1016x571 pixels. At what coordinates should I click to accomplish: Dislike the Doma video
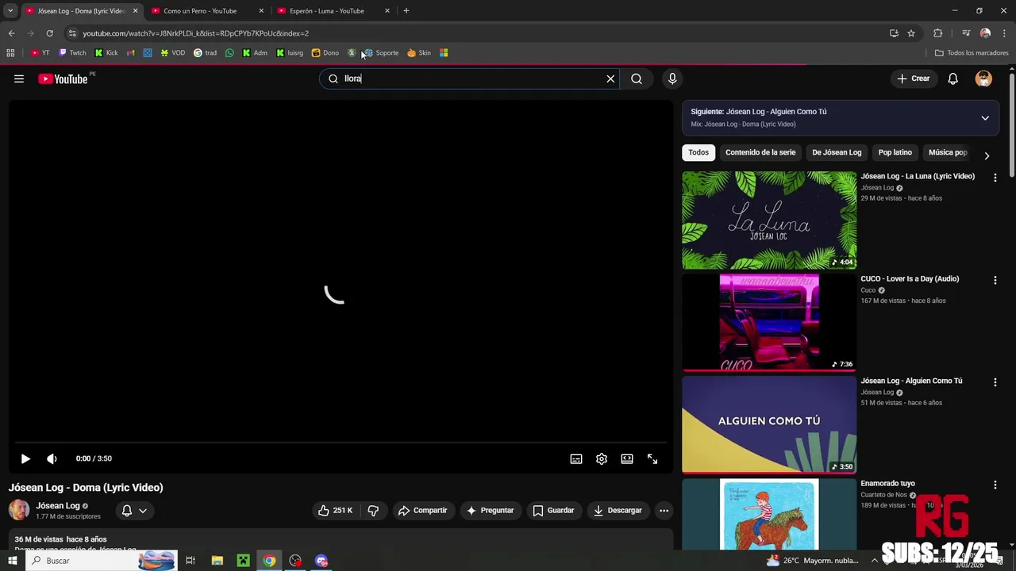pos(373,511)
